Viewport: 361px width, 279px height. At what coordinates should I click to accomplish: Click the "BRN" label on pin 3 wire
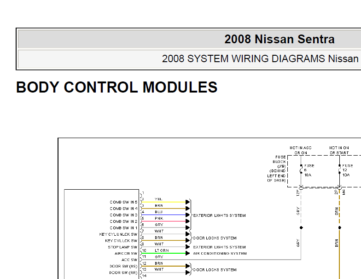(159, 205)
